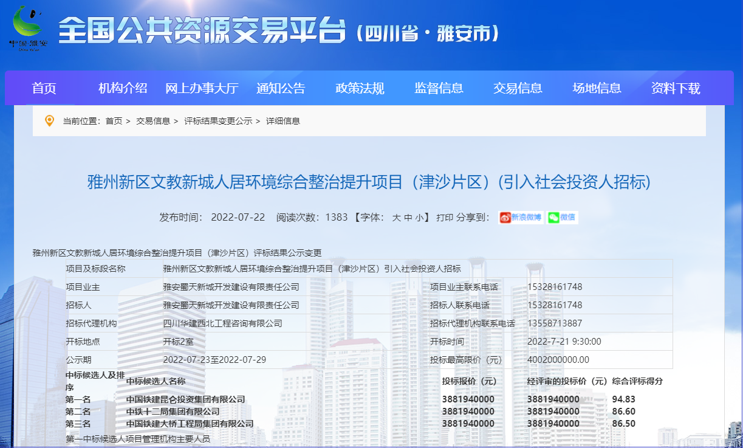The image size is (743, 448).
Task: Click the 交易信息 breadcrumb link
Action: tap(153, 121)
